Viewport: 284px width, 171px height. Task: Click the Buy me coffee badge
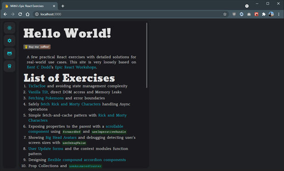point(37,47)
